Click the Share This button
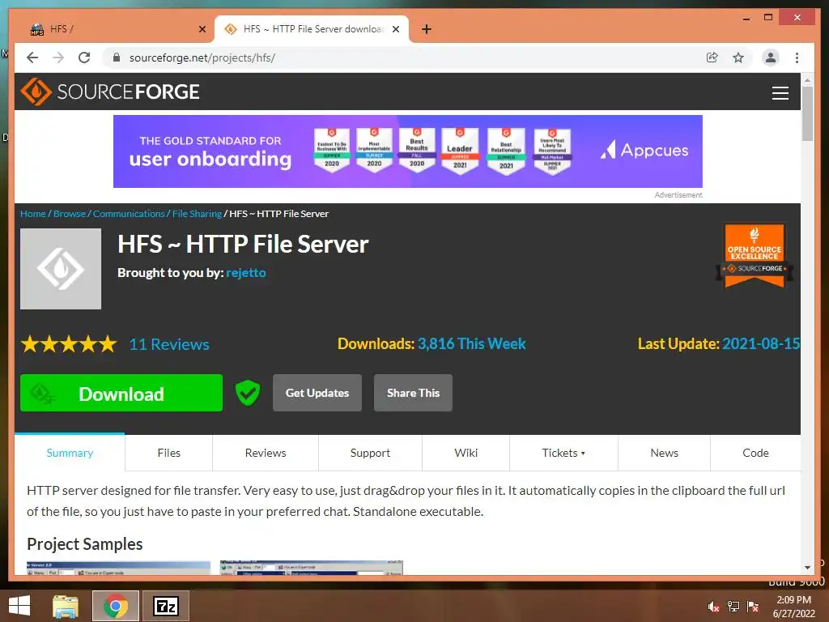The image size is (829, 622). (413, 393)
